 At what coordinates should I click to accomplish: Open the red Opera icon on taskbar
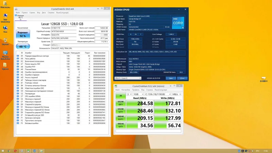tap(15, 151)
